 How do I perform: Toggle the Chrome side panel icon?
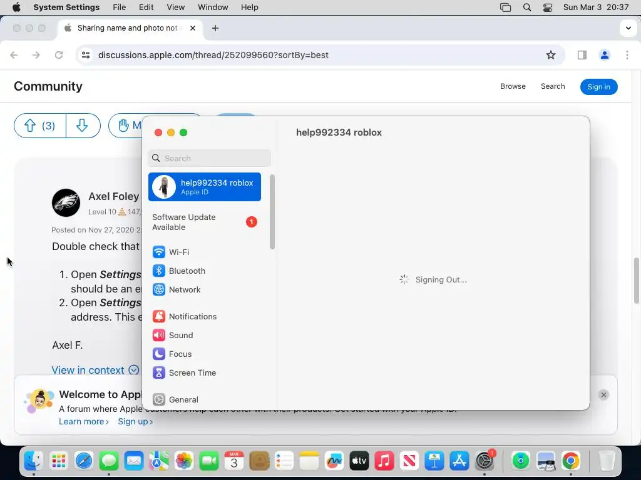point(582,55)
